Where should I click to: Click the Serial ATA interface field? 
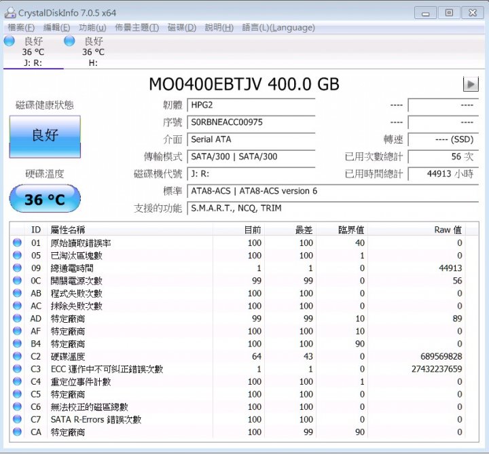point(251,139)
